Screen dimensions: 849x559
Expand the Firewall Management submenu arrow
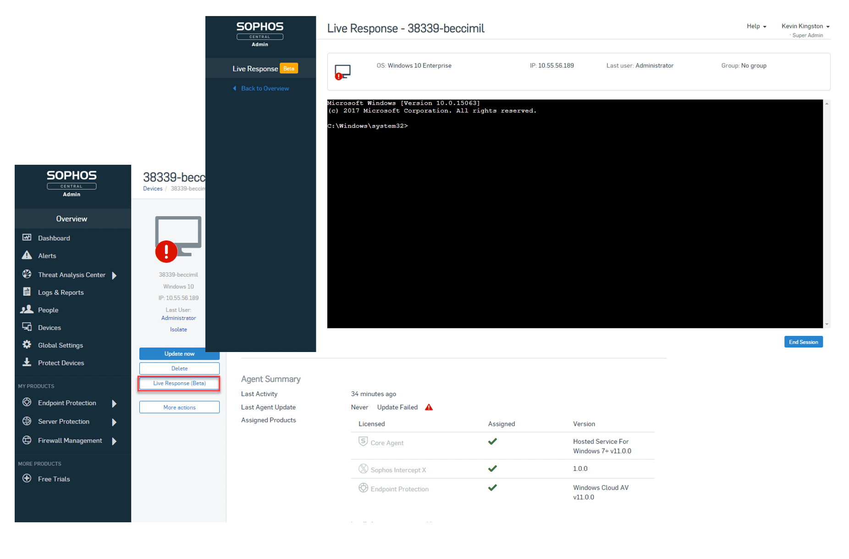pyautogui.click(x=114, y=441)
